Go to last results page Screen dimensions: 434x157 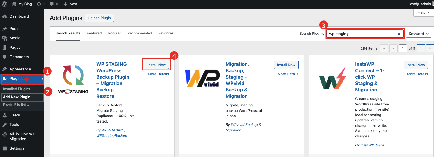pos(430,48)
